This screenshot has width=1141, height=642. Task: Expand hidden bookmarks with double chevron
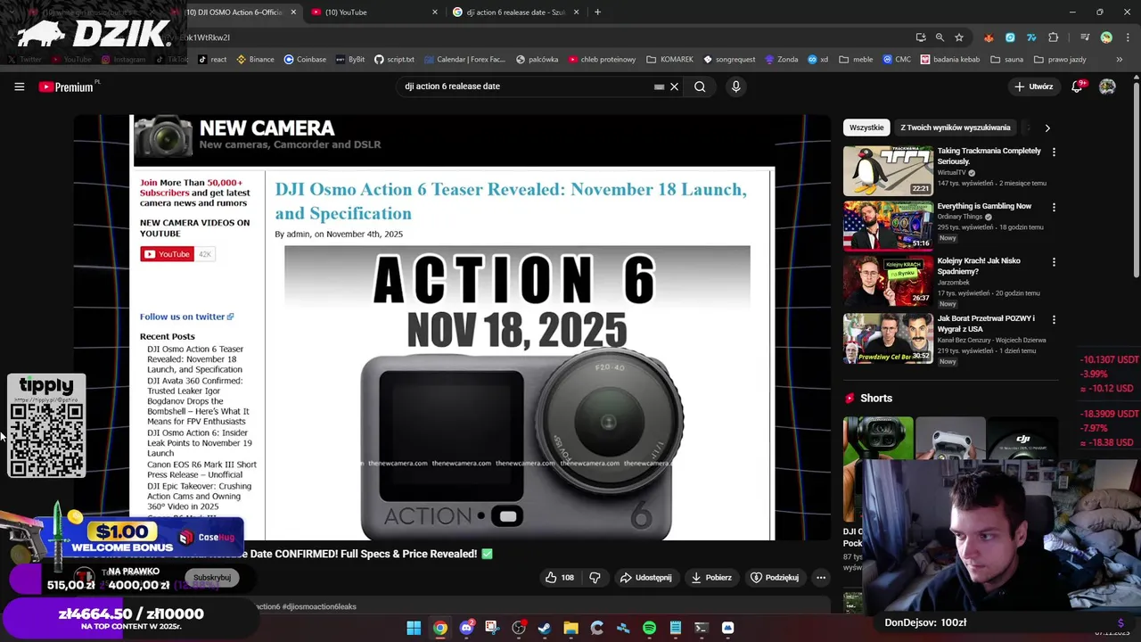coord(1119,60)
